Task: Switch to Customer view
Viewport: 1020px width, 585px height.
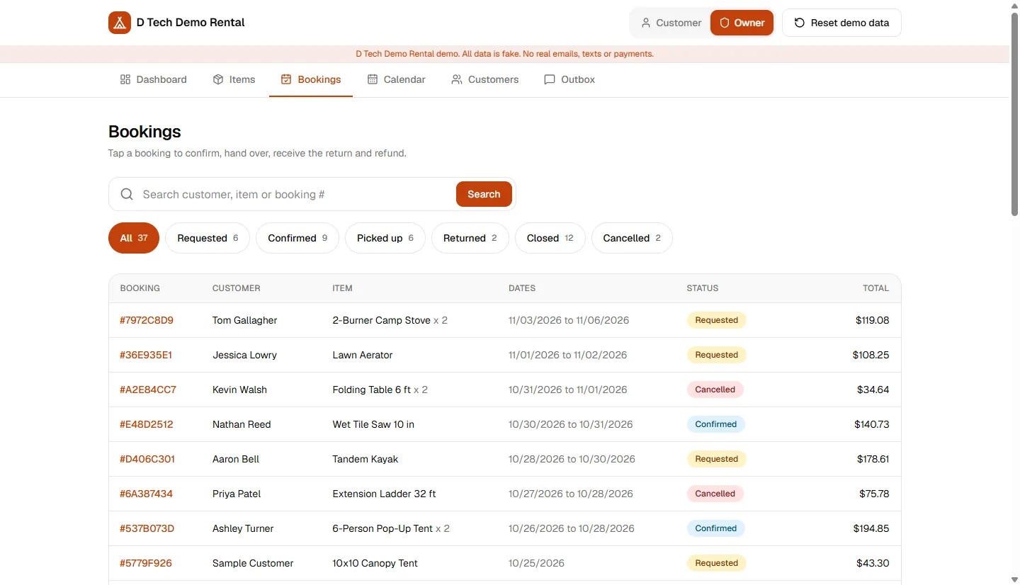Action: coord(671,23)
